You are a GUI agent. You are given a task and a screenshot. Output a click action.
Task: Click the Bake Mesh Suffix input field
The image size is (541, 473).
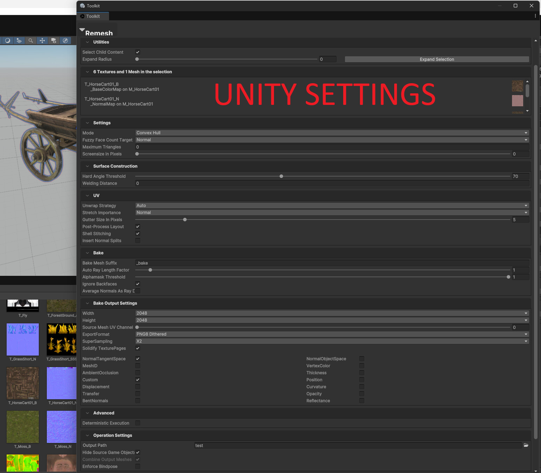pyautogui.click(x=332, y=263)
